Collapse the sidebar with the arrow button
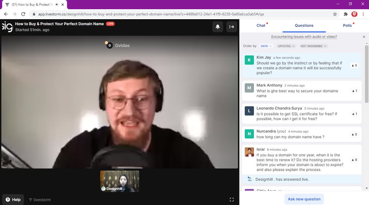Image resolution: width=369 pixels, height=205 pixels. (232, 27)
